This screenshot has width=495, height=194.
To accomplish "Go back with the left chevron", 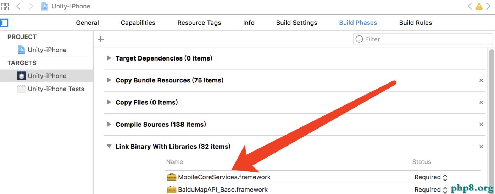I will pos(18,6).
